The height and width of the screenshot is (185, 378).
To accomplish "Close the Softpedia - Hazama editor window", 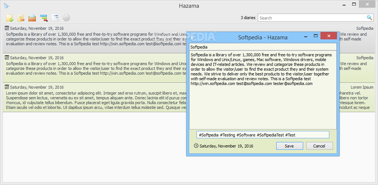I will [x=329, y=36].
